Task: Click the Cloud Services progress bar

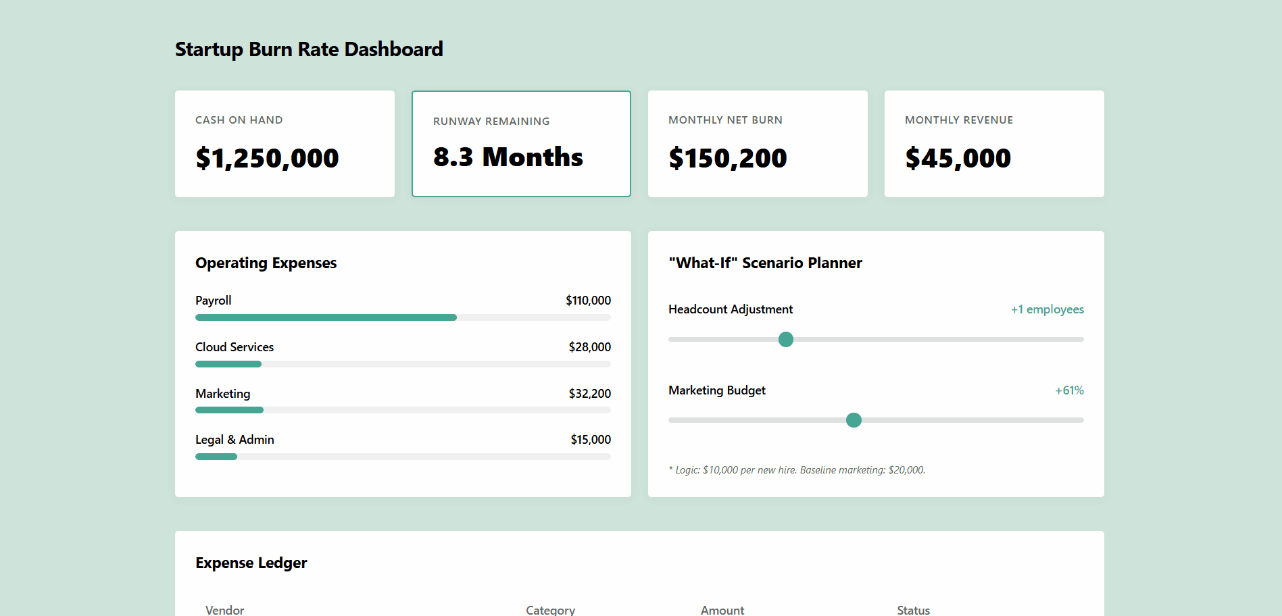Action: click(403, 364)
